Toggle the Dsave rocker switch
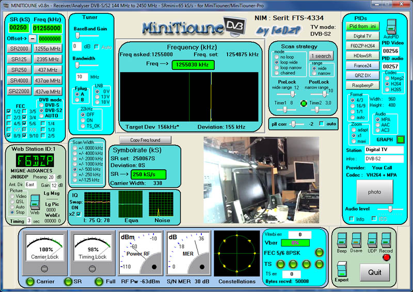Image resolution: width=413 pixels, height=292 pixels. (356, 240)
